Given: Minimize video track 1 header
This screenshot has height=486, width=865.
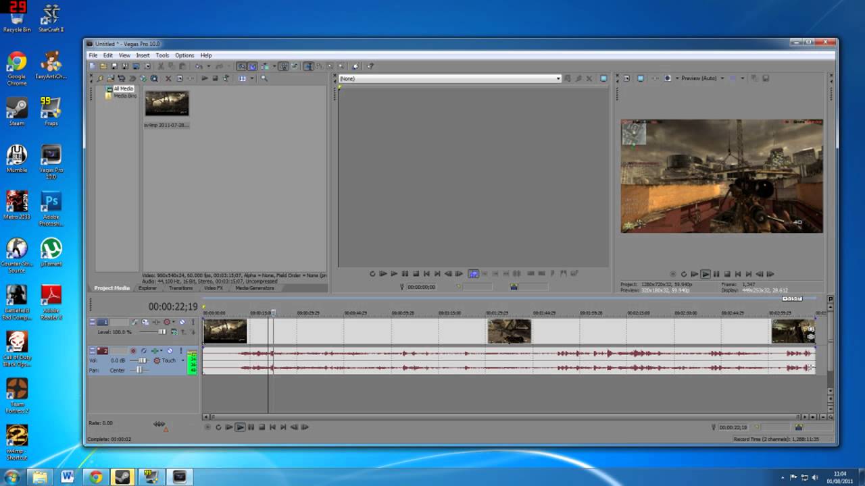Looking at the screenshot, I should (92, 322).
